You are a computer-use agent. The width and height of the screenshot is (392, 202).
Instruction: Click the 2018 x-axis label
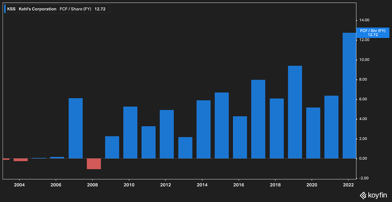[x=275, y=185]
